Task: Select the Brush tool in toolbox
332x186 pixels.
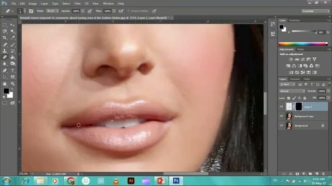Action: pos(12,44)
